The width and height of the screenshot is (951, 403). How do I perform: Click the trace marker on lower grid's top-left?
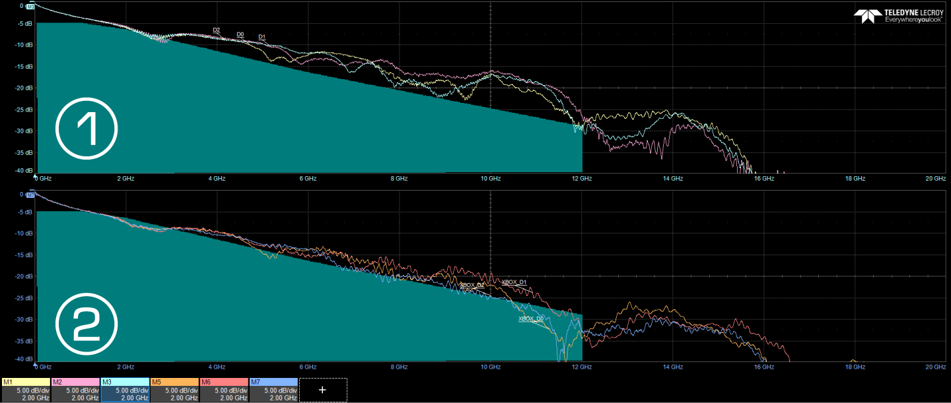30,196
